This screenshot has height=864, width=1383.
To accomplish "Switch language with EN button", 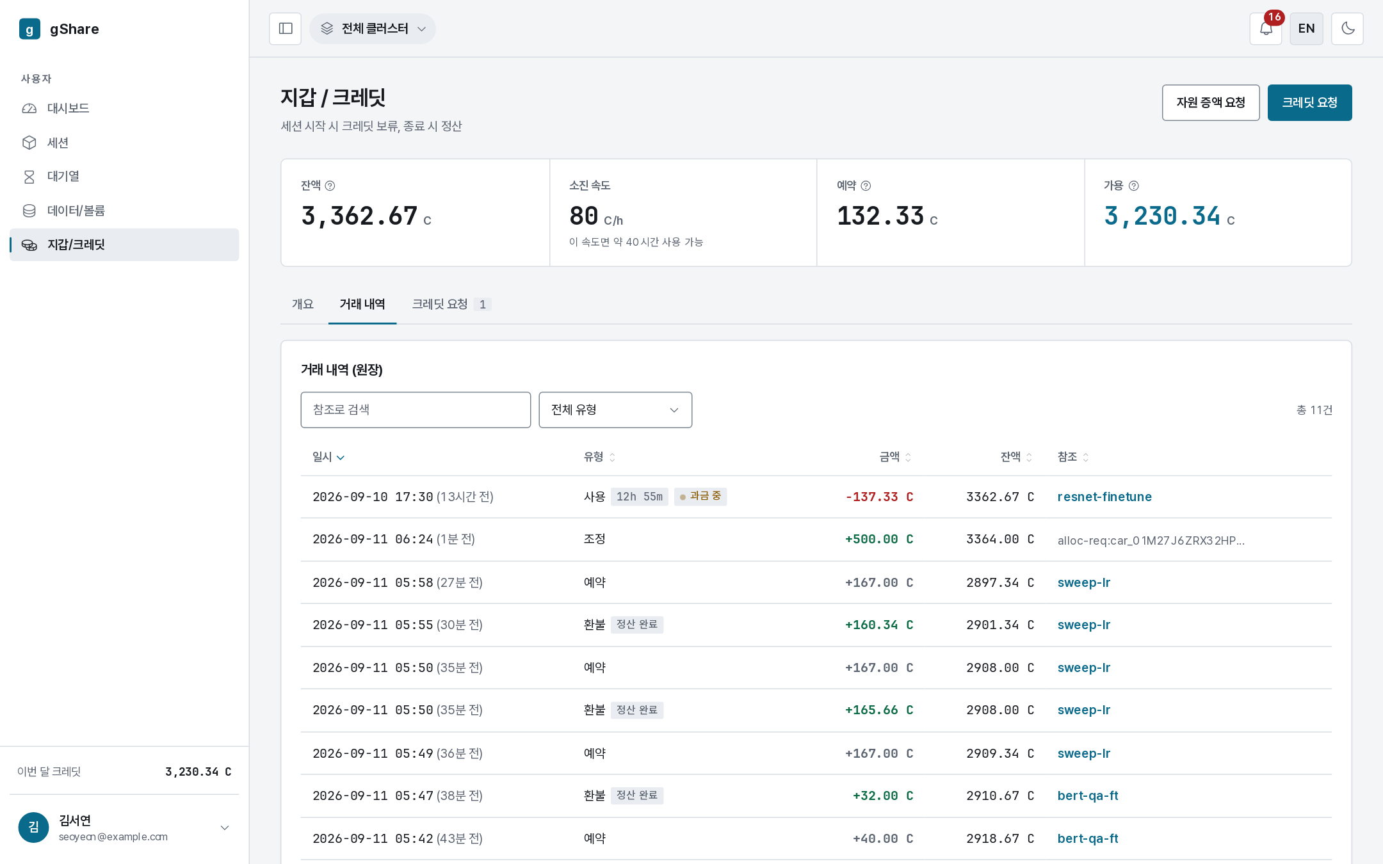I will [x=1306, y=29].
